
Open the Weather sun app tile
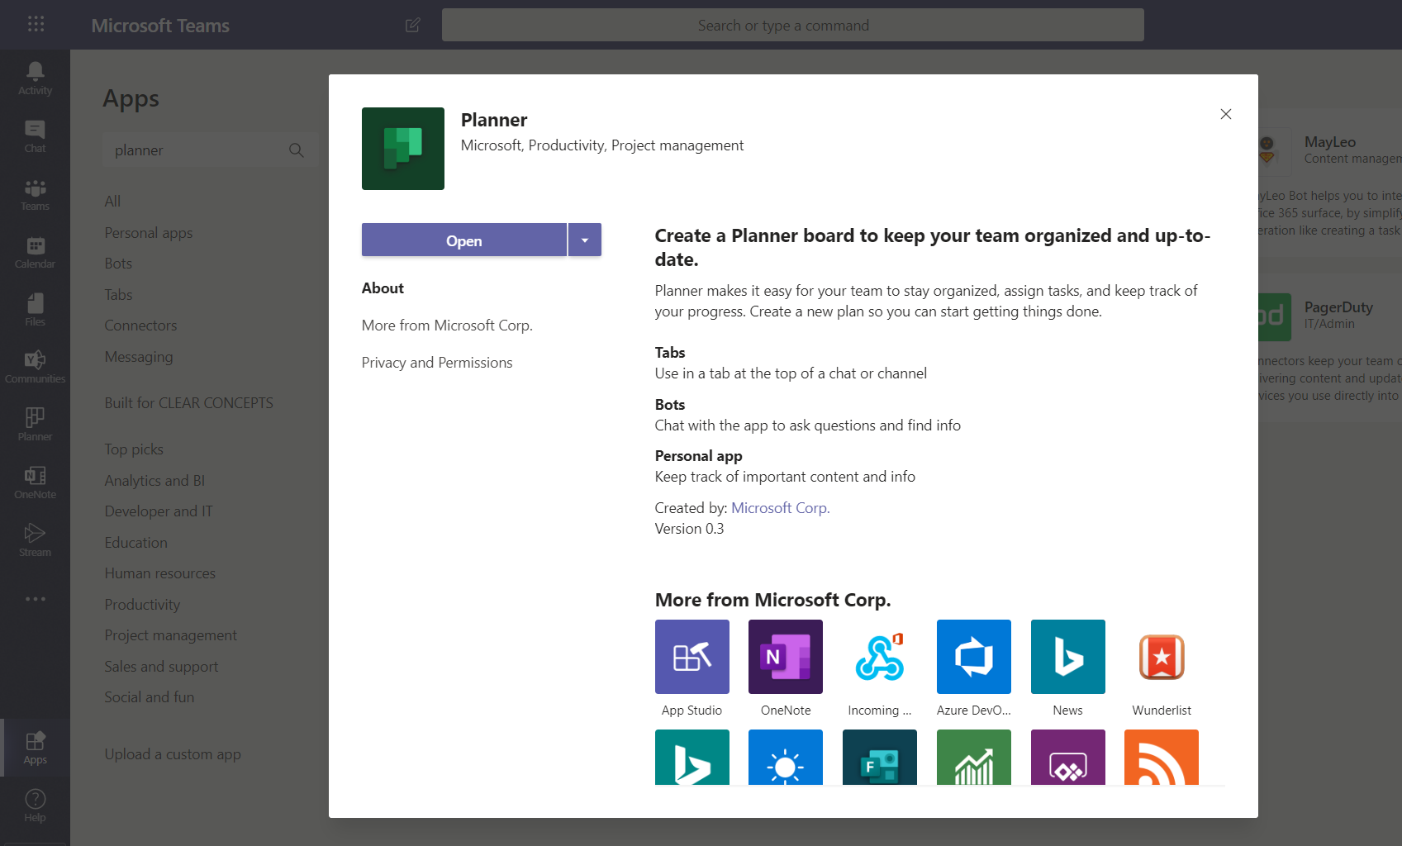click(786, 758)
